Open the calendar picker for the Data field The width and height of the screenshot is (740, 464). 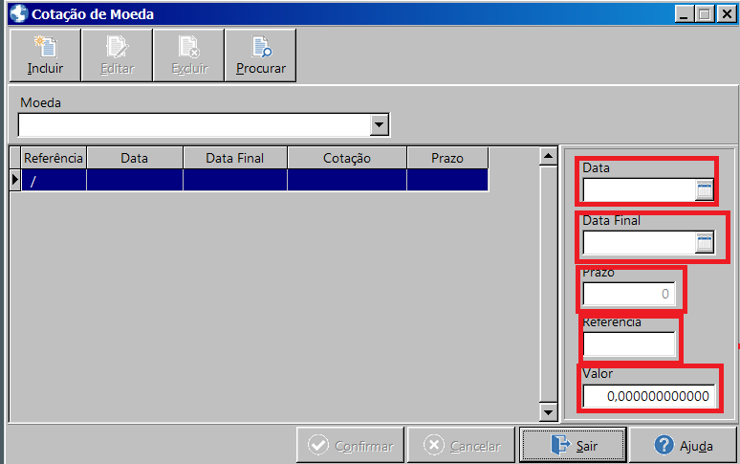tap(705, 190)
